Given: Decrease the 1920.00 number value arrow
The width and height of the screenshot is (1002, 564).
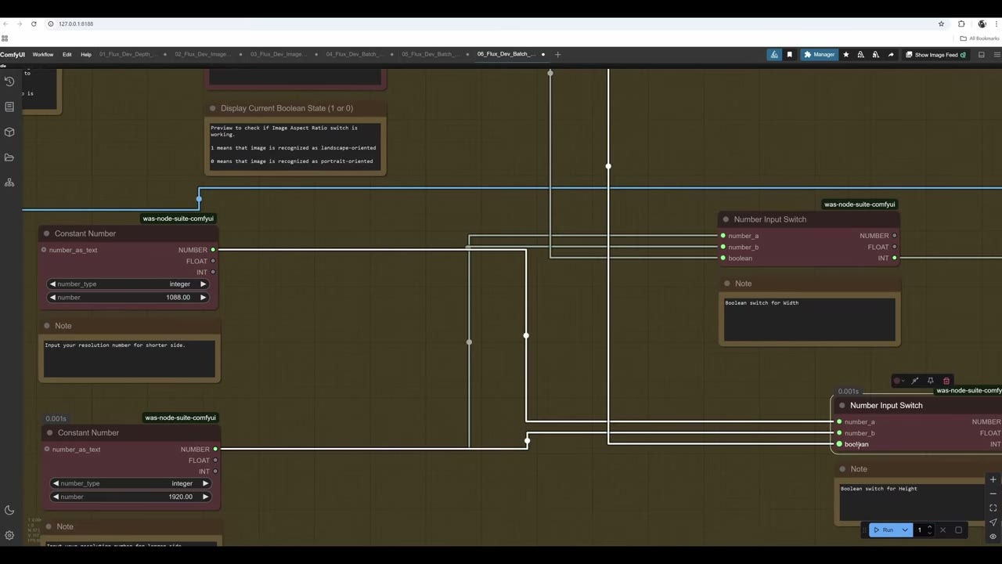Looking at the screenshot, I should [56, 497].
